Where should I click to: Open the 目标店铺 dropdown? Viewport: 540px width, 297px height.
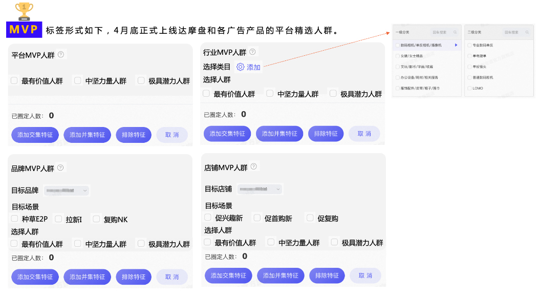click(x=260, y=189)
